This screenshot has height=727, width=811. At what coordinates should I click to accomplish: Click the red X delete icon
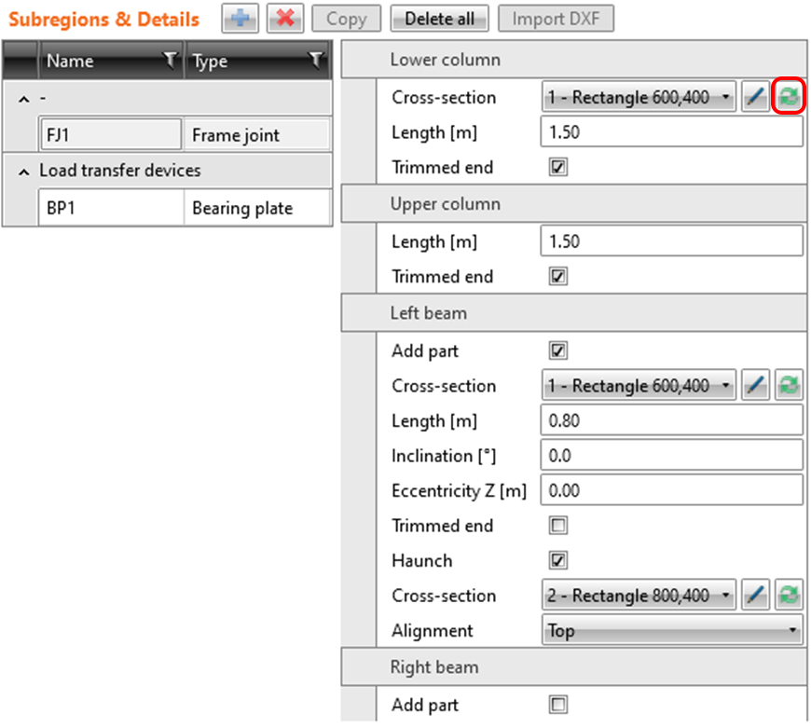(x=285, y=19)
